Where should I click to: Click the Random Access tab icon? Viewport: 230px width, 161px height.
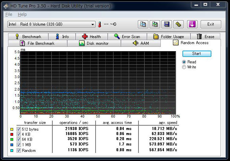[x=176, y=43]
